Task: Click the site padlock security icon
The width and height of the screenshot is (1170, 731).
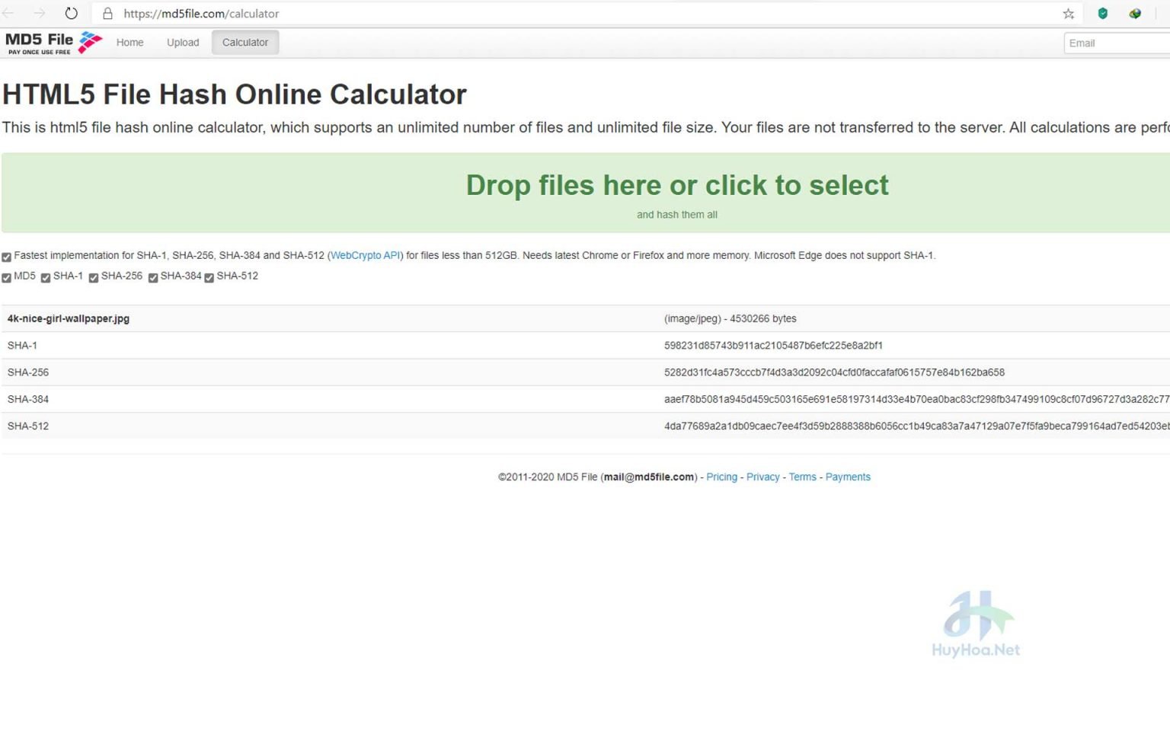Action: pyautogui.click(x=107, y=14)
